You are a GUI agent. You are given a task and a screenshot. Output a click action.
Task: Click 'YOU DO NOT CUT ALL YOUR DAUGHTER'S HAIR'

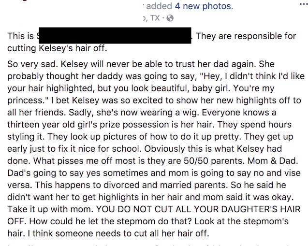pos(198,209)
